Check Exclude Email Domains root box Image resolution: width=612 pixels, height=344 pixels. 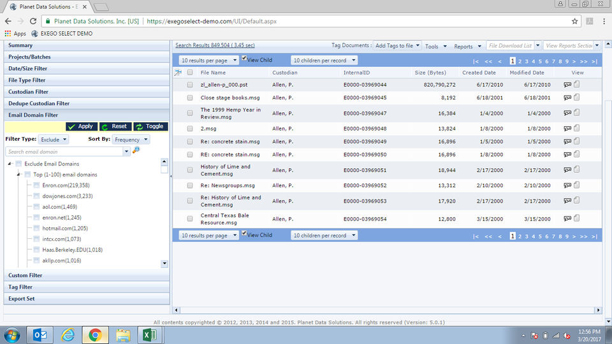click(x=18, y=164)
